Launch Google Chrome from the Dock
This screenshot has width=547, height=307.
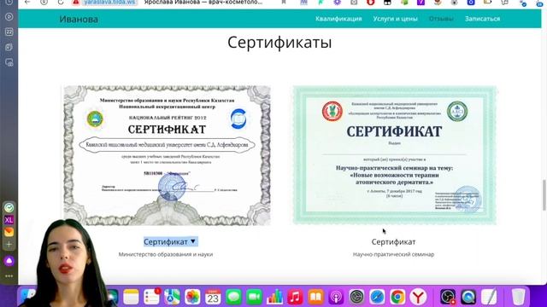click(x=397, y=298)
